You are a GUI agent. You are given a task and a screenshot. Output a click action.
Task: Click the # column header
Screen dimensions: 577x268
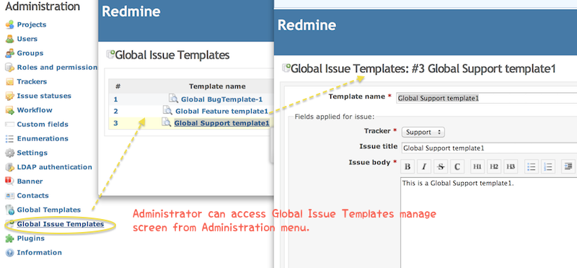click(118, 86)
